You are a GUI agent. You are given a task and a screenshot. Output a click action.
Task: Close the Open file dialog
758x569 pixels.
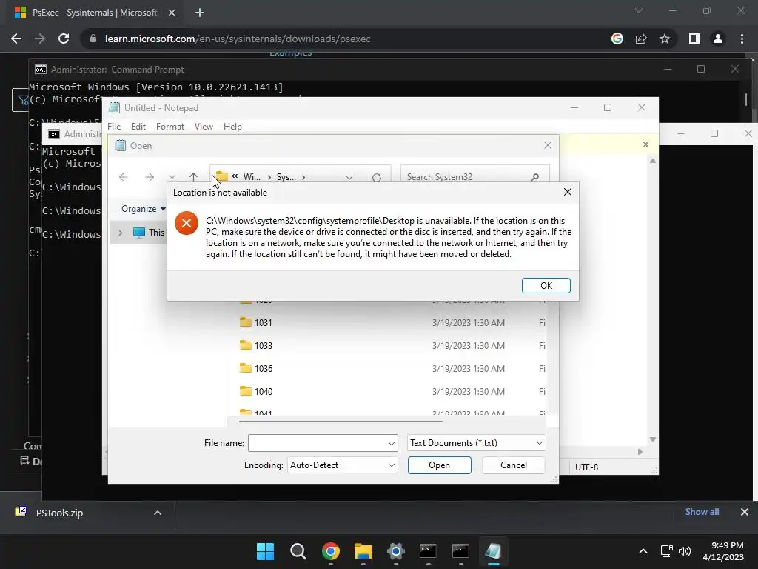[x=548, y=145]
